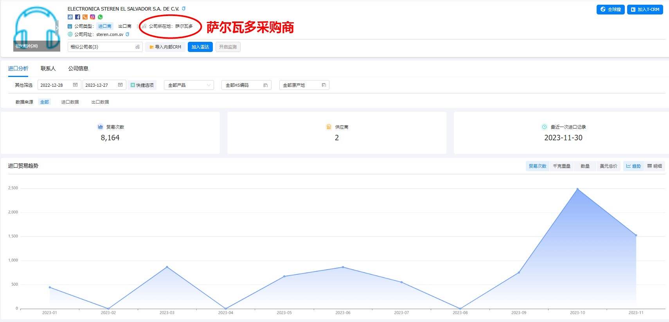Copy the steren.com.sv website address icon
This screenshot has height=322, width=669.
[x=127, y=34]
